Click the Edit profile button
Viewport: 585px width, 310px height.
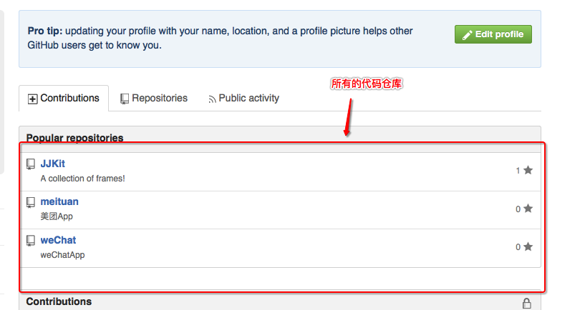click(x=493, y=34)
